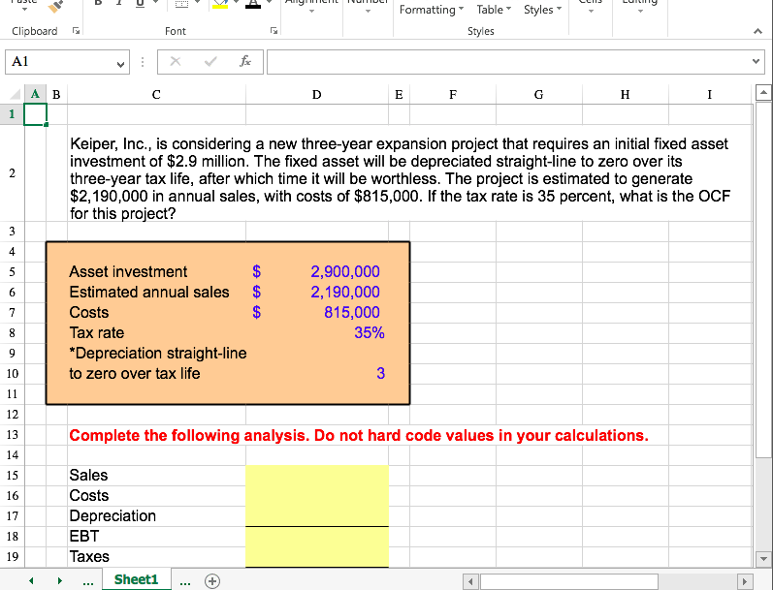This screenshot has height=590, width=773.
Task: Click the Select All corner triangle
Action: click(16, 94)
